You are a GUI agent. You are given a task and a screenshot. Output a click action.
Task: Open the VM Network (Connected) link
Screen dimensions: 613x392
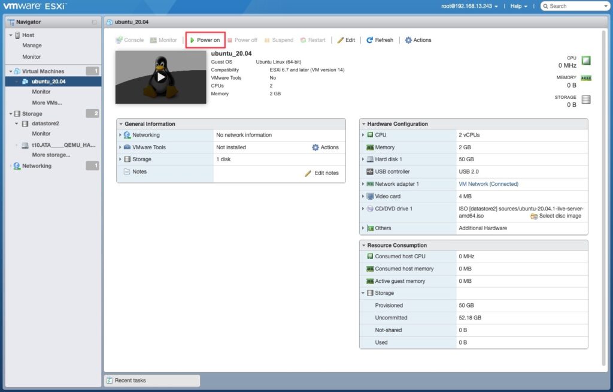[488, 184]
